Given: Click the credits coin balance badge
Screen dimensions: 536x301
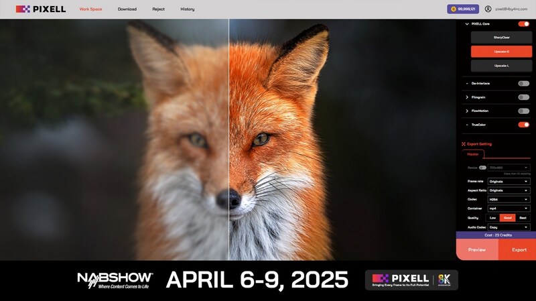Looking at the screenshot, I should tap(463, 9).
